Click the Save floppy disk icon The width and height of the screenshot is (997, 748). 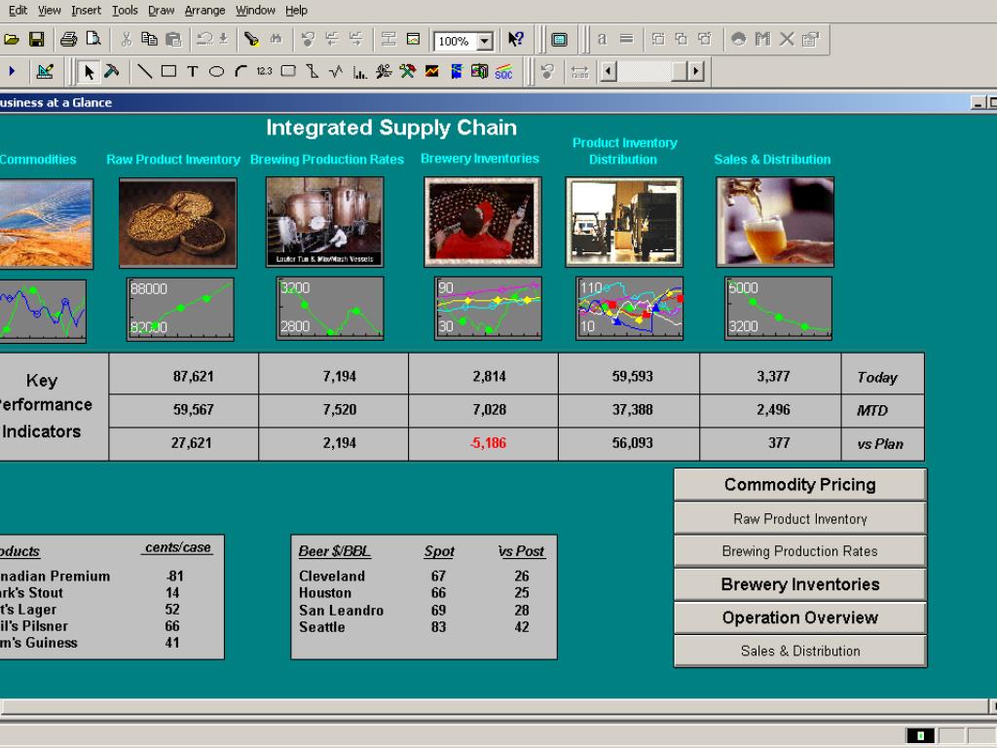(x=37, y=39)
